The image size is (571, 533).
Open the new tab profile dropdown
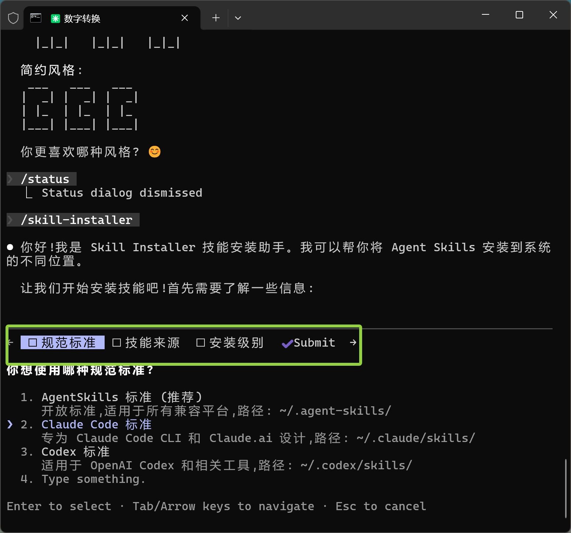tap(238, 18)
